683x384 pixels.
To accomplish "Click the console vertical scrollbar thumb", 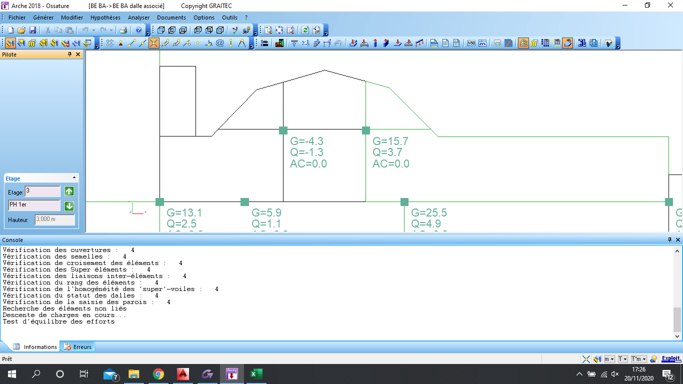I will click(x=677, y=320).
